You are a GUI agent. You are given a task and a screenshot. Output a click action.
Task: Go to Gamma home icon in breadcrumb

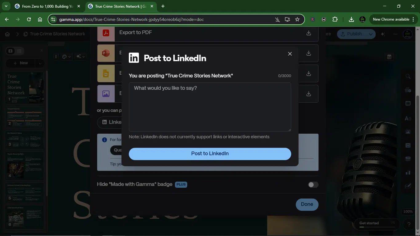7,34
